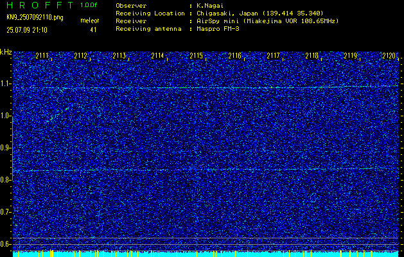Viewport: 404px width, 257px height.
Task: Click the cyan signal-level bar at the bottom
Action: coord(206,254)
